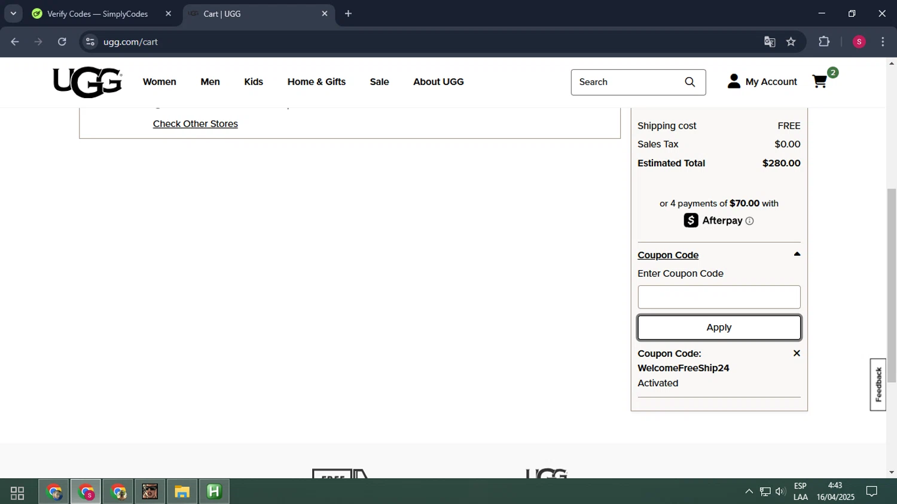Click the Estimated Total $280.00 amount

coord(781,163)
